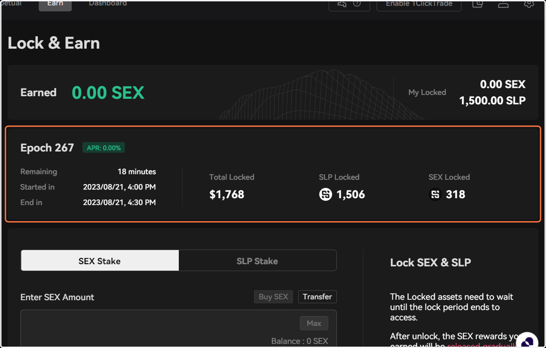Click the APR: 0.00% badge

104,148
